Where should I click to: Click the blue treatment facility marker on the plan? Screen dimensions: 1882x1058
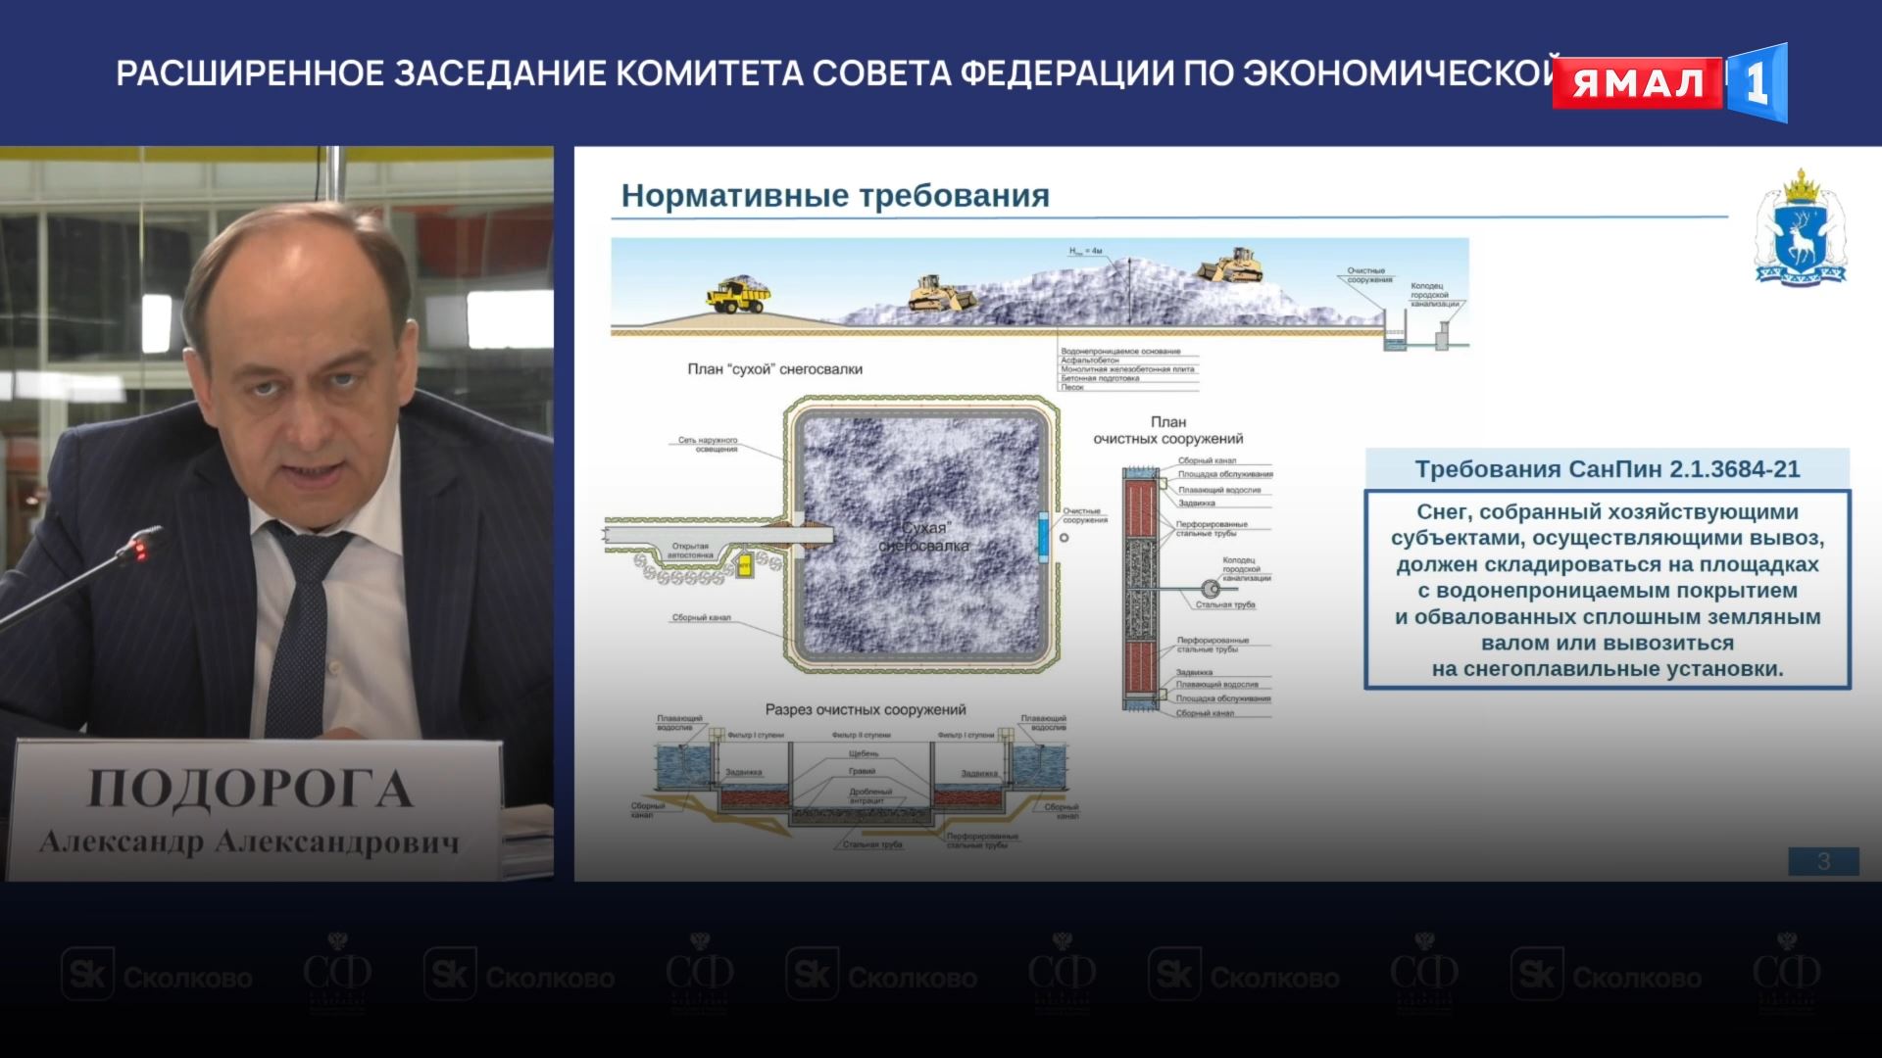click(1043, 537)
